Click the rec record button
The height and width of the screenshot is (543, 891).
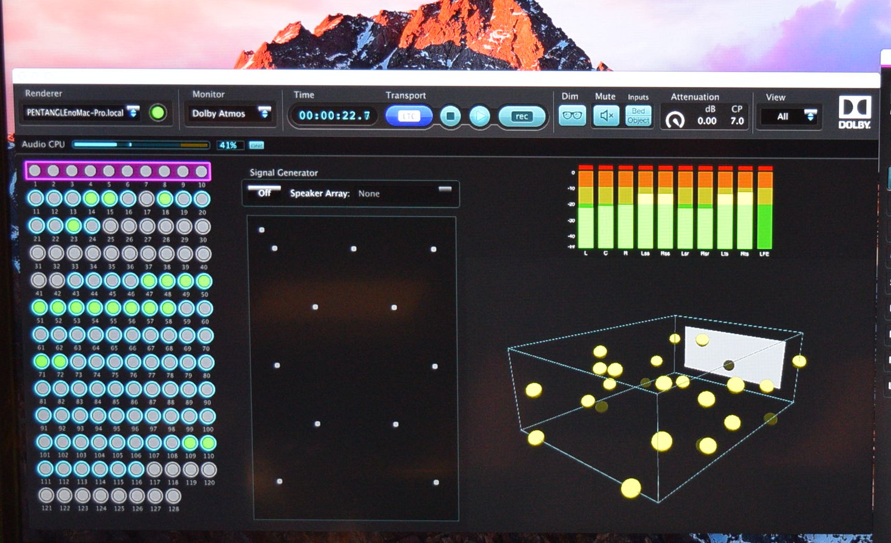tap(522, 116)
